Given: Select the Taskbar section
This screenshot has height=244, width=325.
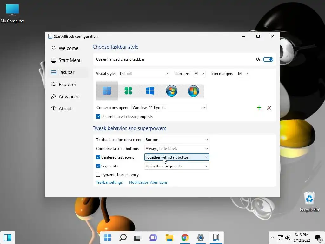Looking at the screenshot, I should tap(68, 72).
